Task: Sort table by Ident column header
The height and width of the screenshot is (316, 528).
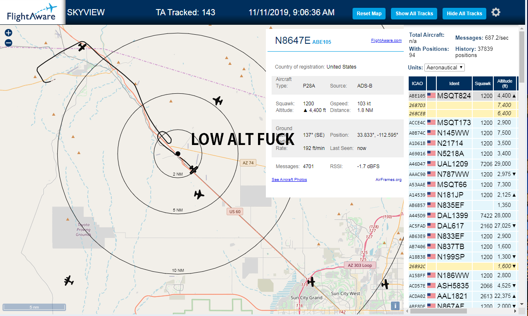Action: [x=454, y=83]
